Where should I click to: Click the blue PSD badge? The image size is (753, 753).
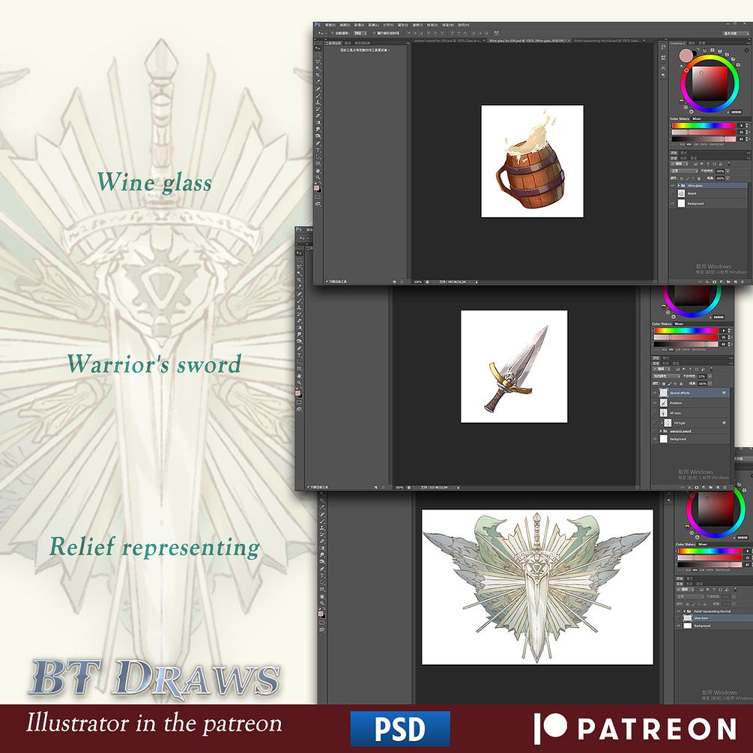click(400, 728)
